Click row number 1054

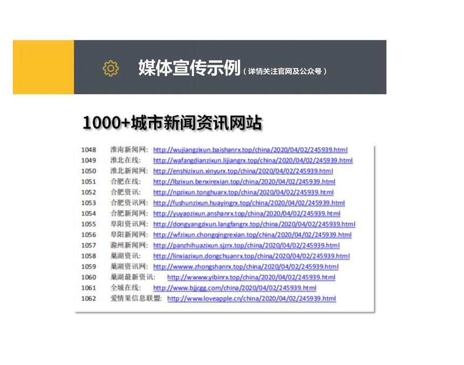point(89,214)
